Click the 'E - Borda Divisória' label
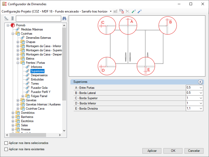The image size is (209, 157). tap(86, 109)
